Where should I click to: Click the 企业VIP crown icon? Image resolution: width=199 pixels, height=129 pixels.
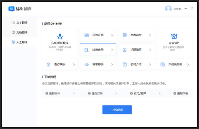174,36
